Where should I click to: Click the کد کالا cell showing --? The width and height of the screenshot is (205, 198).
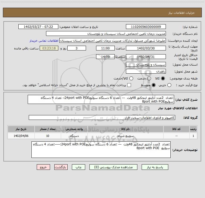click(176, 136)
